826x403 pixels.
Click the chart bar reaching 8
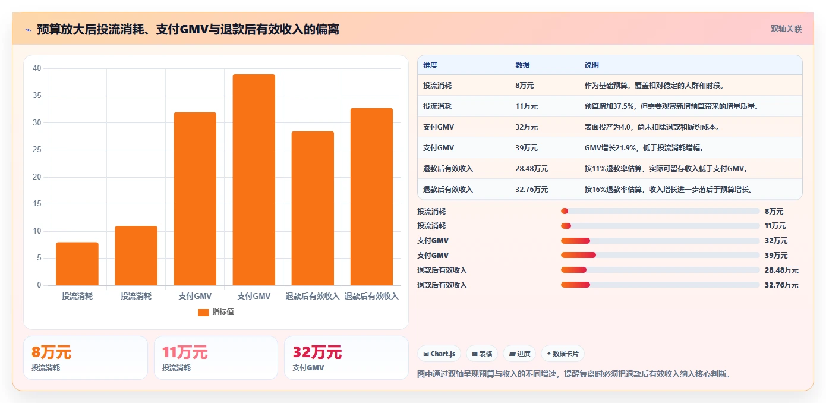(77, 264)
